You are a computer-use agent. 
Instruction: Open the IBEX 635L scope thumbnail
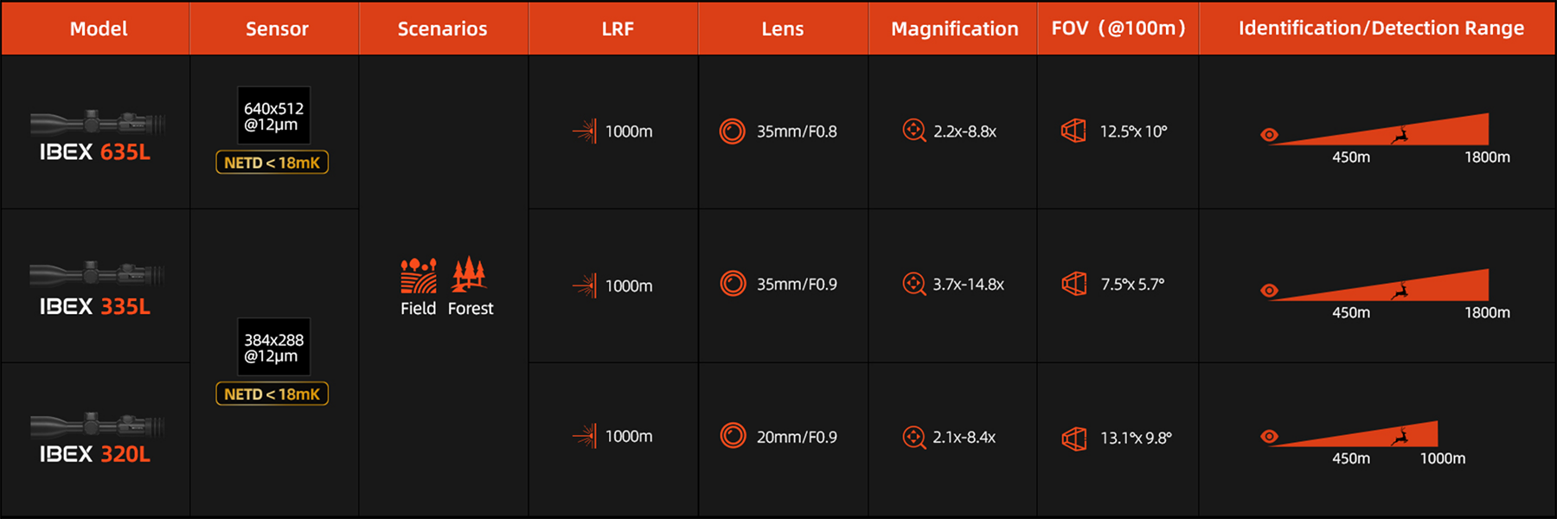[x=97, y=123]
